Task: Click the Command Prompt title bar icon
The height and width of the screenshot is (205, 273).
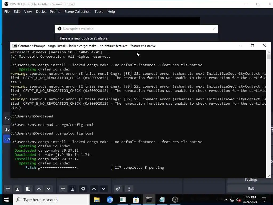Action: (x=15, y=46)
